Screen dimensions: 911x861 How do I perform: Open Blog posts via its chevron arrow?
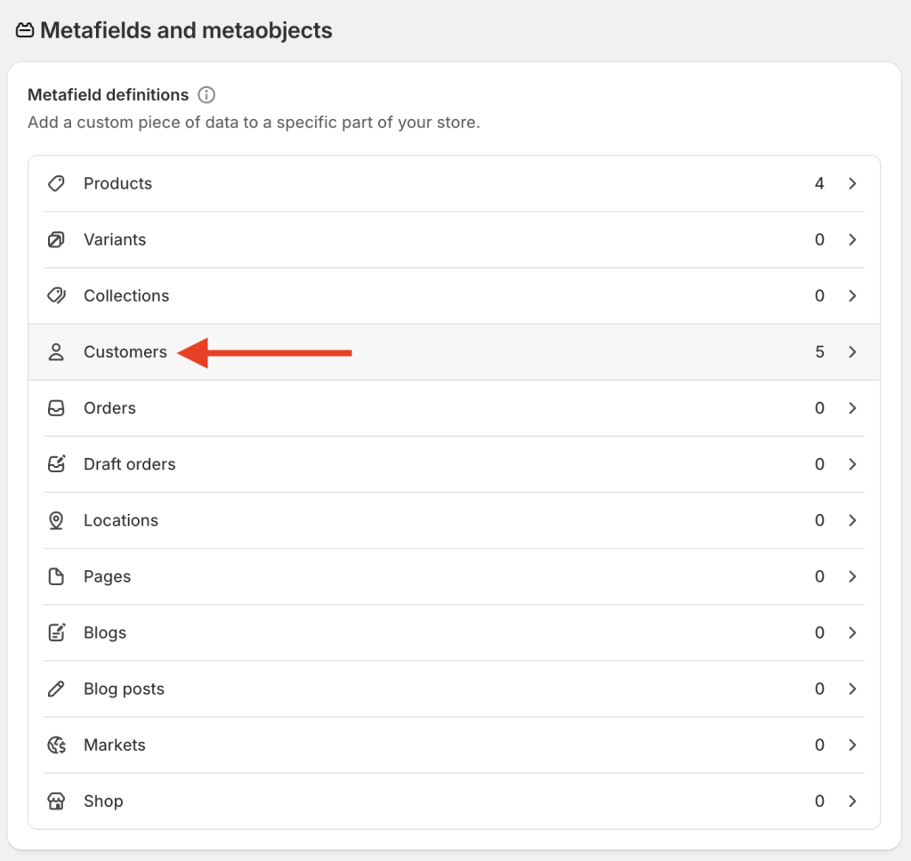click(852, 689)
